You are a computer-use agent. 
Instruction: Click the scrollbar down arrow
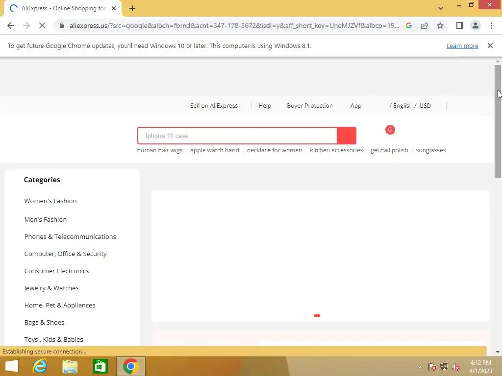click(x=498, y=352)
